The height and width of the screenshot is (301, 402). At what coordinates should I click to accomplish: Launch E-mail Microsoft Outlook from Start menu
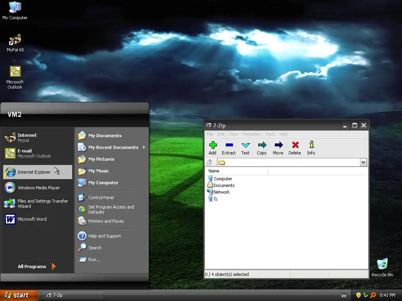point(38,153)
